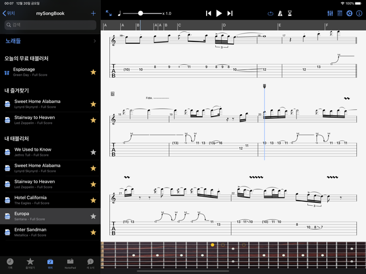The height and width of the screenshot is (274, 366).
Task: Toggle loop playback icon
Action: click(x=270, y=13)
